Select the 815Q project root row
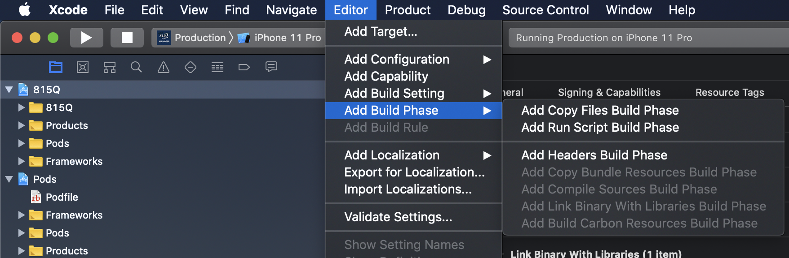This screenshot has width=789, height=258. (163, 90)
